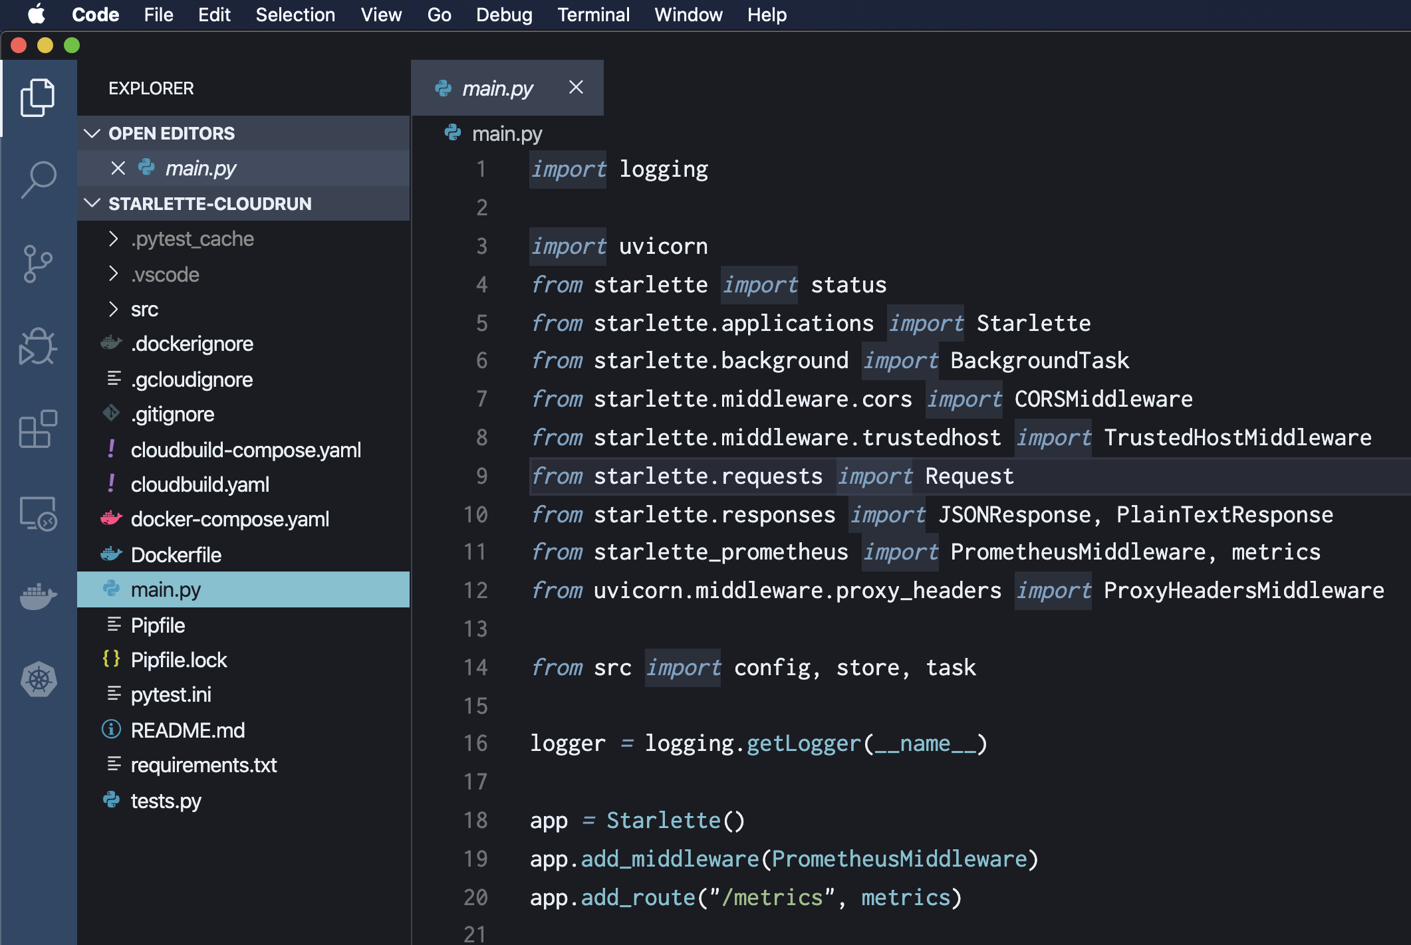Click the Python icon in main.py tab
The width and height of the screenshot is (1411, 945).
[444, 88]
